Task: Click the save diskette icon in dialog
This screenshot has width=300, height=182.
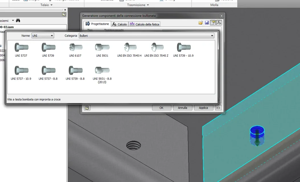Action: [207, 23]
